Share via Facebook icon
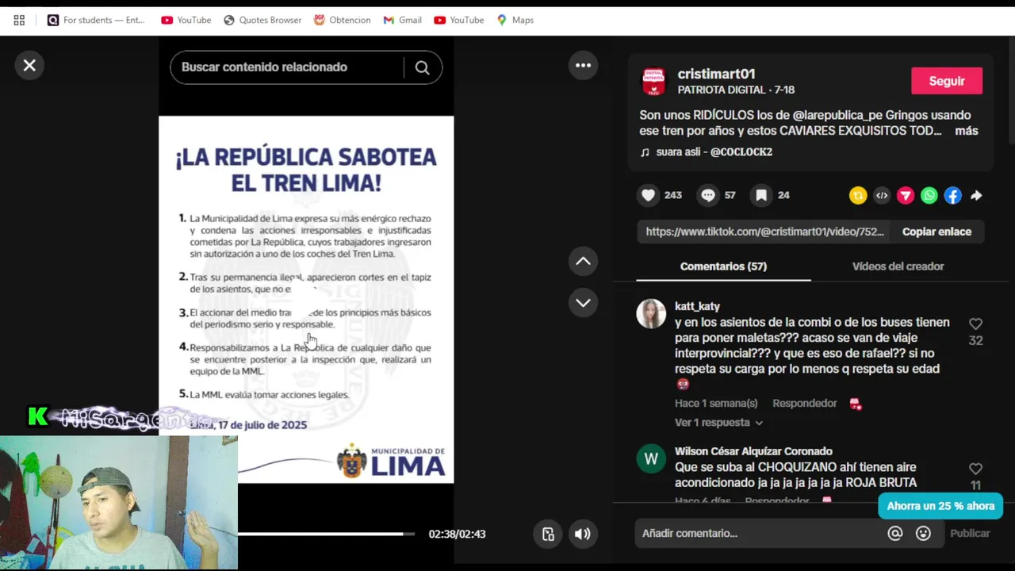 pyautogui.click(x=953, y=196)
